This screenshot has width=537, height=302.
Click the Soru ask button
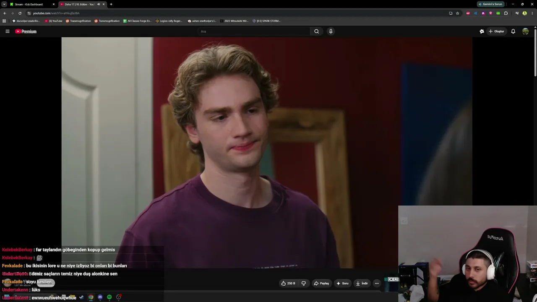pyautogui.click(x=342, y=284)
